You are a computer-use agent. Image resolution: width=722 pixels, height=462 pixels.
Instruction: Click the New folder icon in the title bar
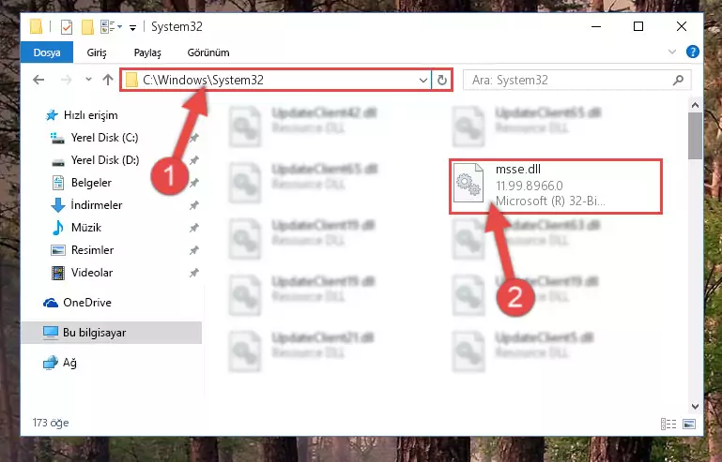coord(87,27)
